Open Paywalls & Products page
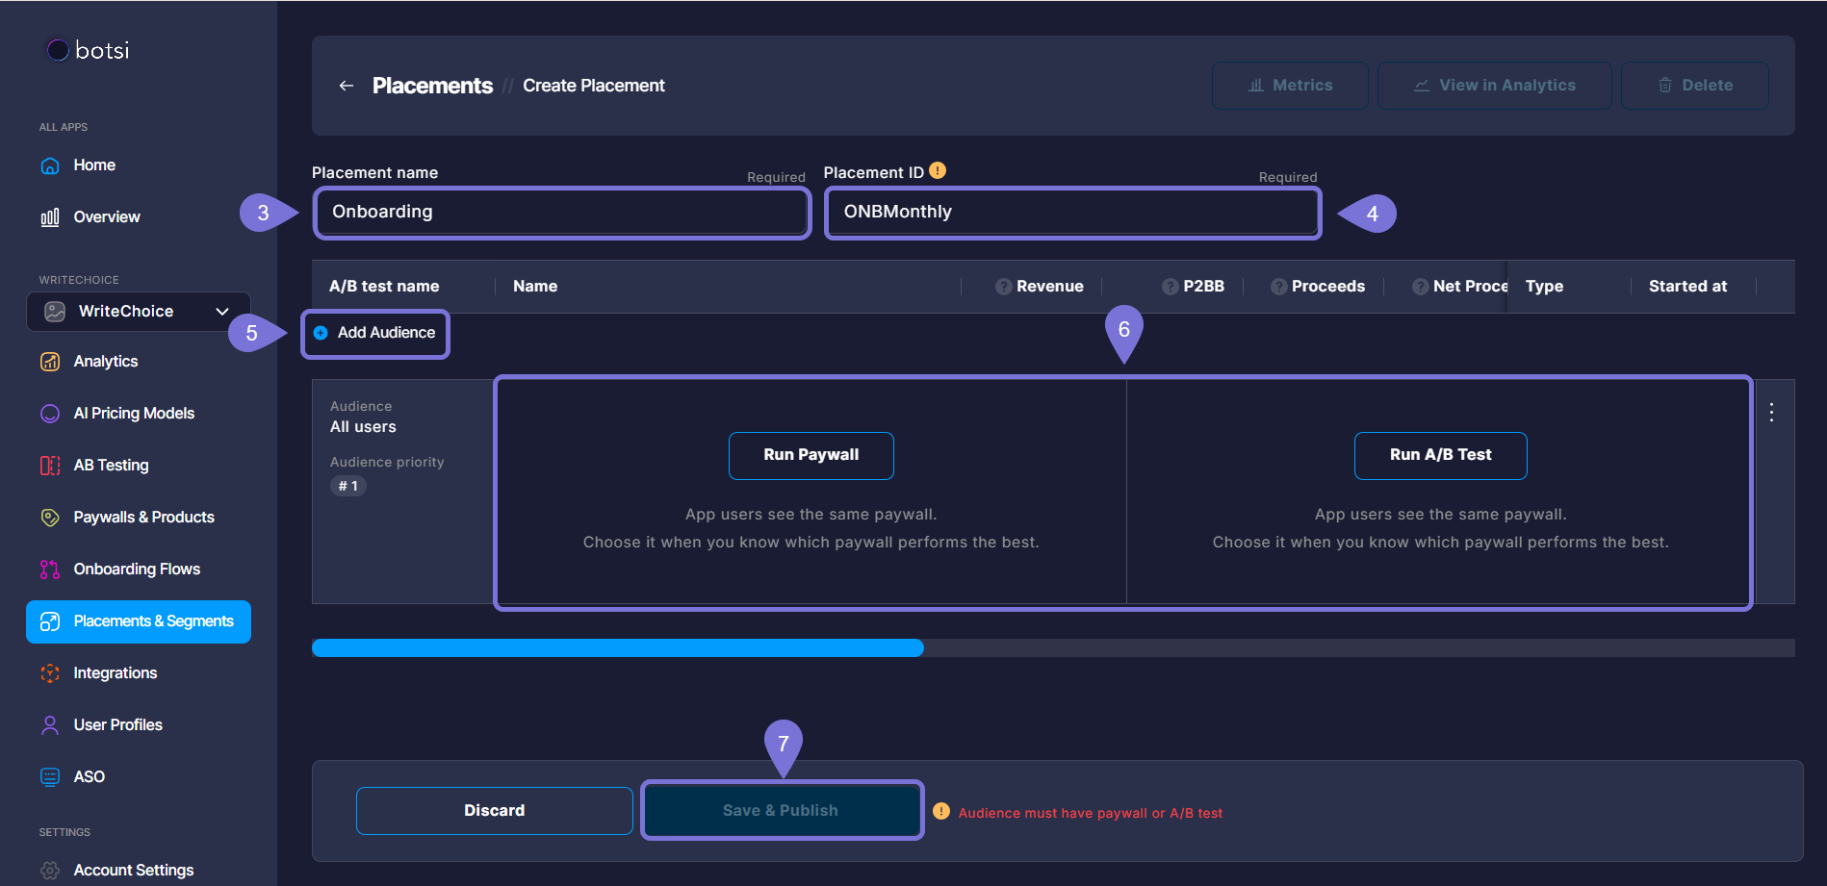 (x=143, y=518)
